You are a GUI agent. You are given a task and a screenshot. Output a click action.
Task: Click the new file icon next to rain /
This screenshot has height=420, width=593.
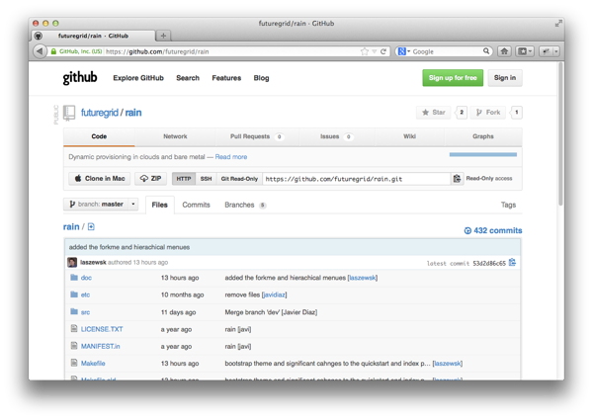pyautogui.click(x=91, y=227)
